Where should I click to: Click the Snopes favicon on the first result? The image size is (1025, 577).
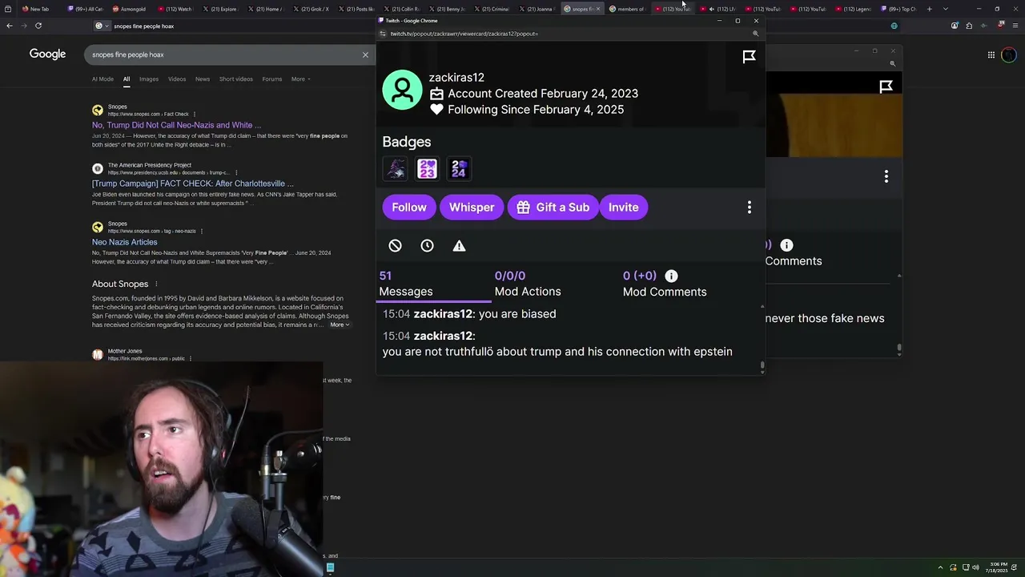click(98, 110)
